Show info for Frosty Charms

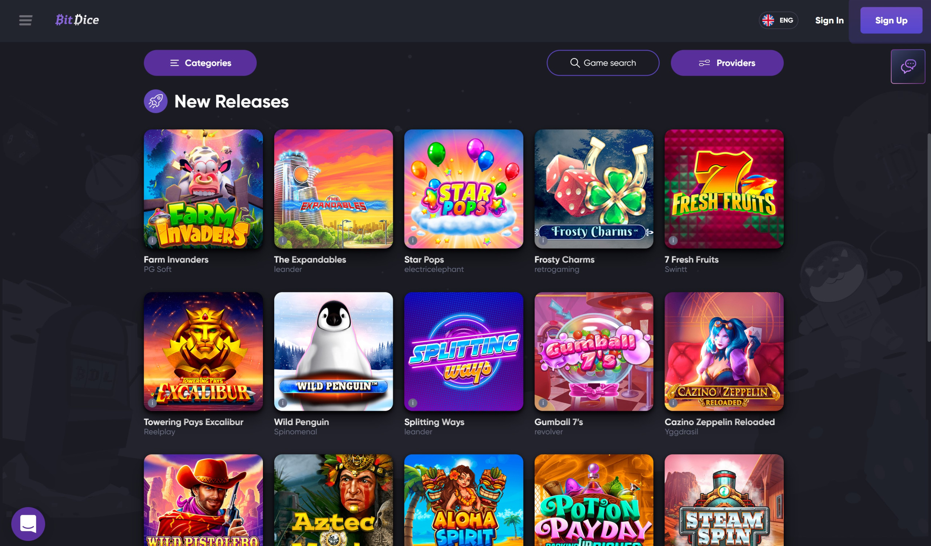(x=543, y=240)
